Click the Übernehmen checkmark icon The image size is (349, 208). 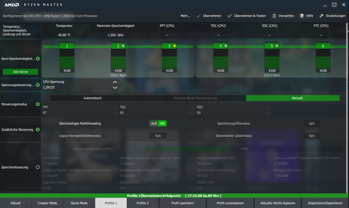click(x=198, y=16)
